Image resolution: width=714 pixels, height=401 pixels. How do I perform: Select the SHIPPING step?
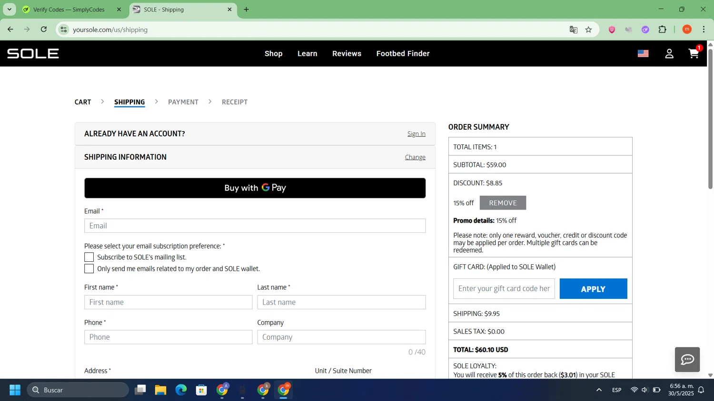click(129, 102)
